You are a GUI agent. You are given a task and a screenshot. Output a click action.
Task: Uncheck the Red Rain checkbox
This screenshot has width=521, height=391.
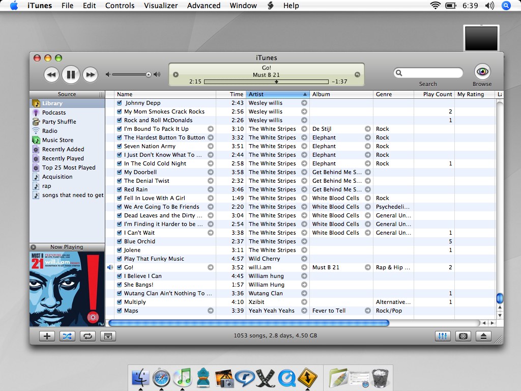click(119, 189)
